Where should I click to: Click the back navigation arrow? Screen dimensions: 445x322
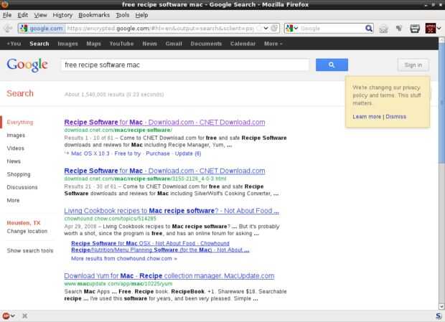8,29
